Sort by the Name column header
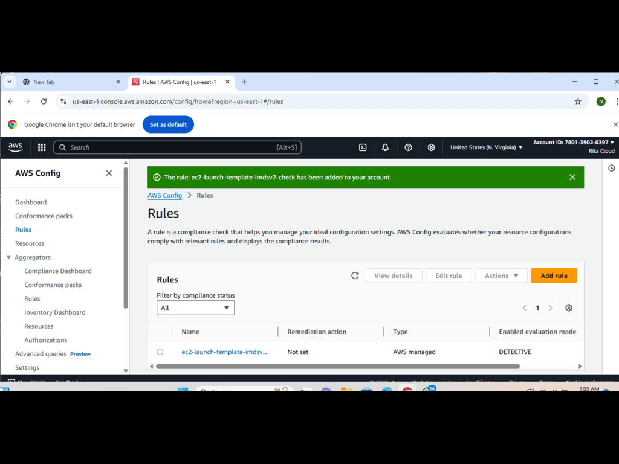This screenshot has height=464, width=619. click(190, 332)
